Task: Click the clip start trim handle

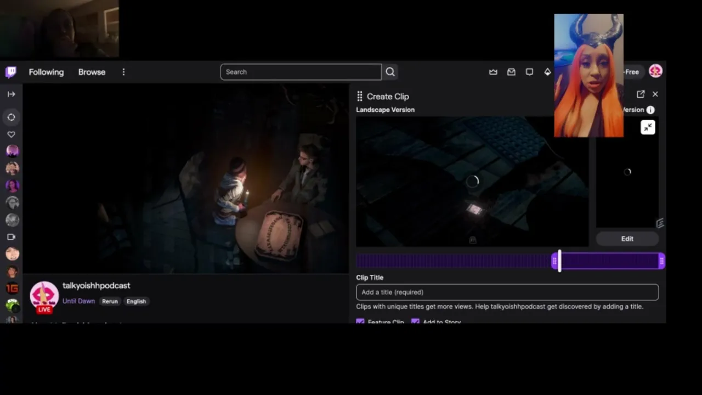Action: (554, 261)
